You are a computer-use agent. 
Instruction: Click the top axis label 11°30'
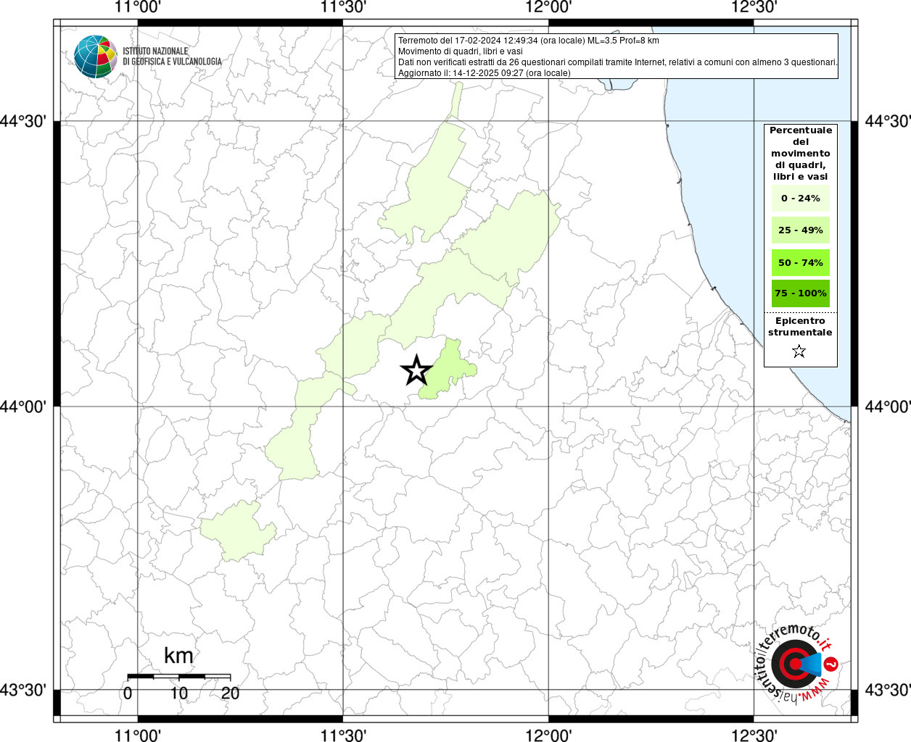tap(343, 7)
